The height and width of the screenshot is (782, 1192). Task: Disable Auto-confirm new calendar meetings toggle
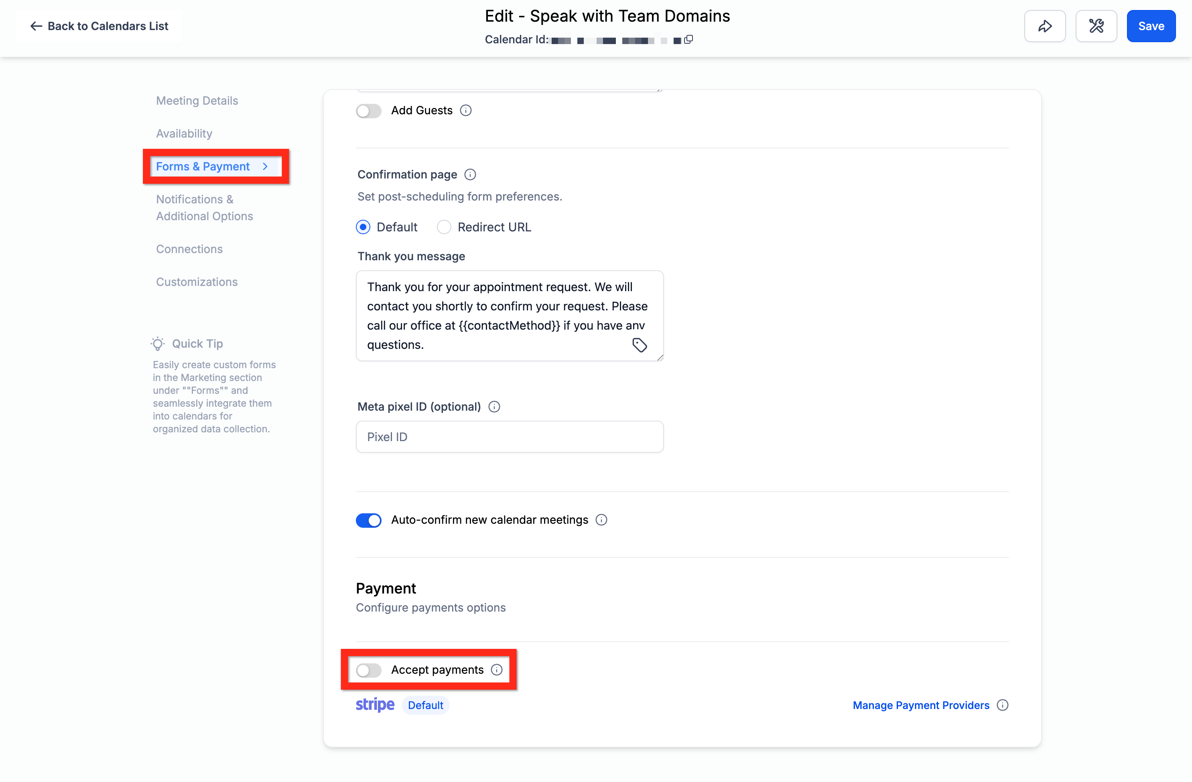click(x=369, y=520)
